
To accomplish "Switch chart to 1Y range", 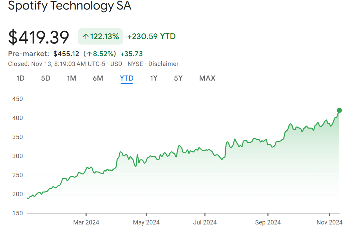I will coord(154,78).
